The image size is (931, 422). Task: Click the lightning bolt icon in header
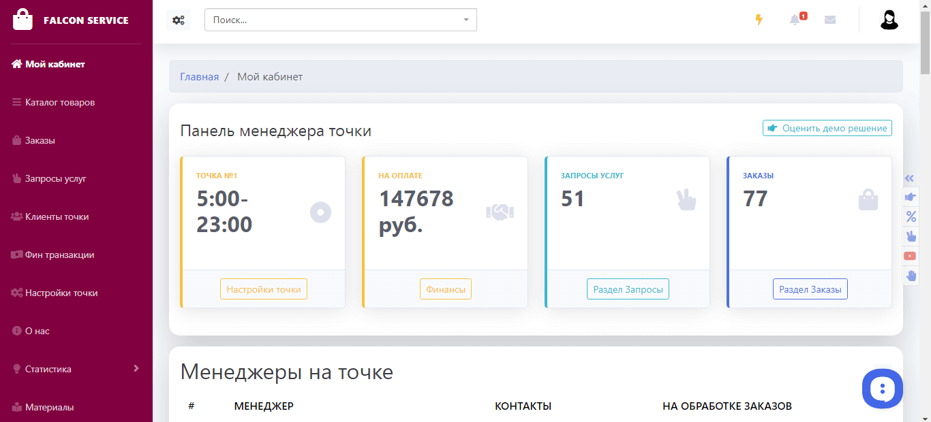(759, 20)
